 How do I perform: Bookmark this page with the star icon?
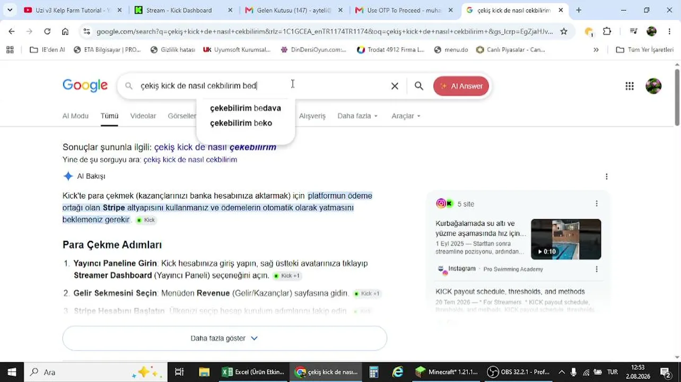pyautogui.click(x=564, y=31)
